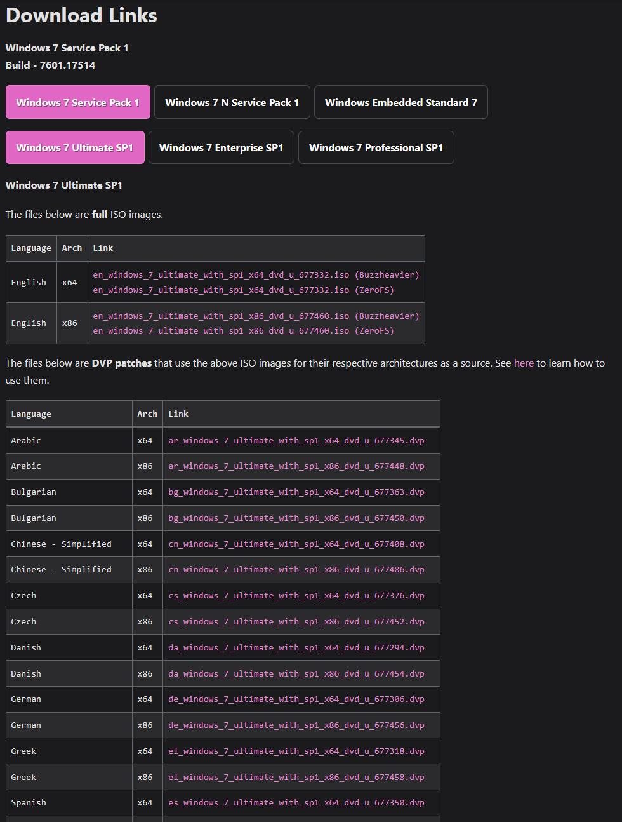The image size is (622, 822).
Task: Download Chinese Simplified x86 DVP patch 677486
Action: [x=296, y=570]
